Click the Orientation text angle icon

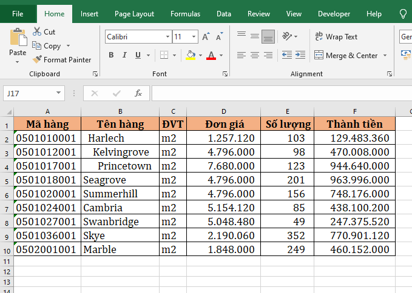click(287, 37)
